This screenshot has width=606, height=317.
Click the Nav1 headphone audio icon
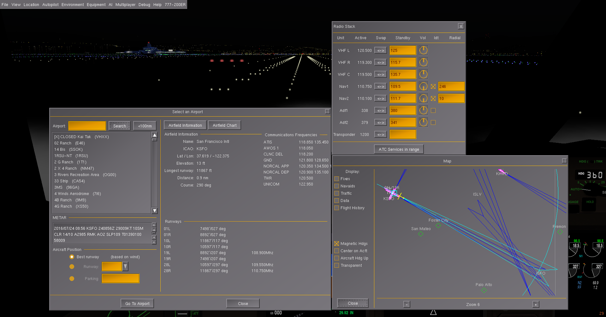pyautogui.click(x=423, y=86)
